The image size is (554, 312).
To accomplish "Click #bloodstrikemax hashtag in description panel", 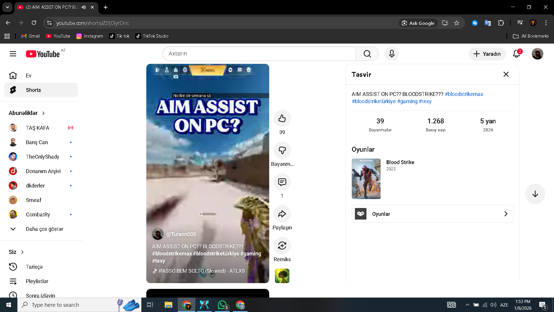I will coord(464,94).
